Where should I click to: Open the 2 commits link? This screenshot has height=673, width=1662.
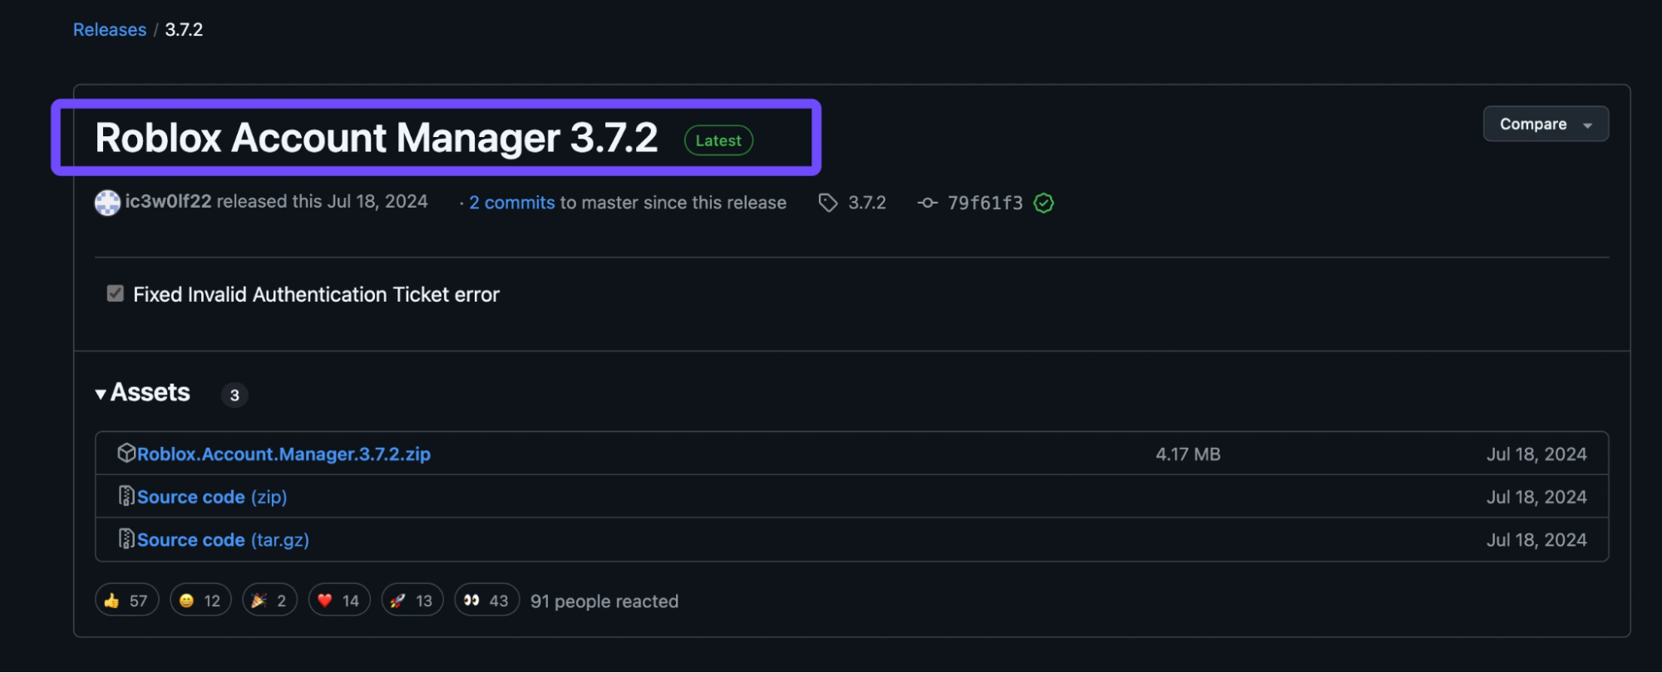pos(511,203)
